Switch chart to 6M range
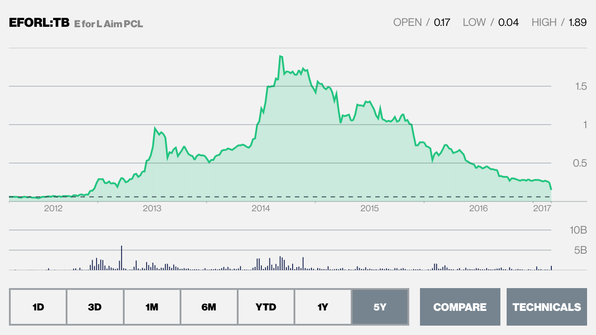Screen dimensions: 596x335 point(209,307)
